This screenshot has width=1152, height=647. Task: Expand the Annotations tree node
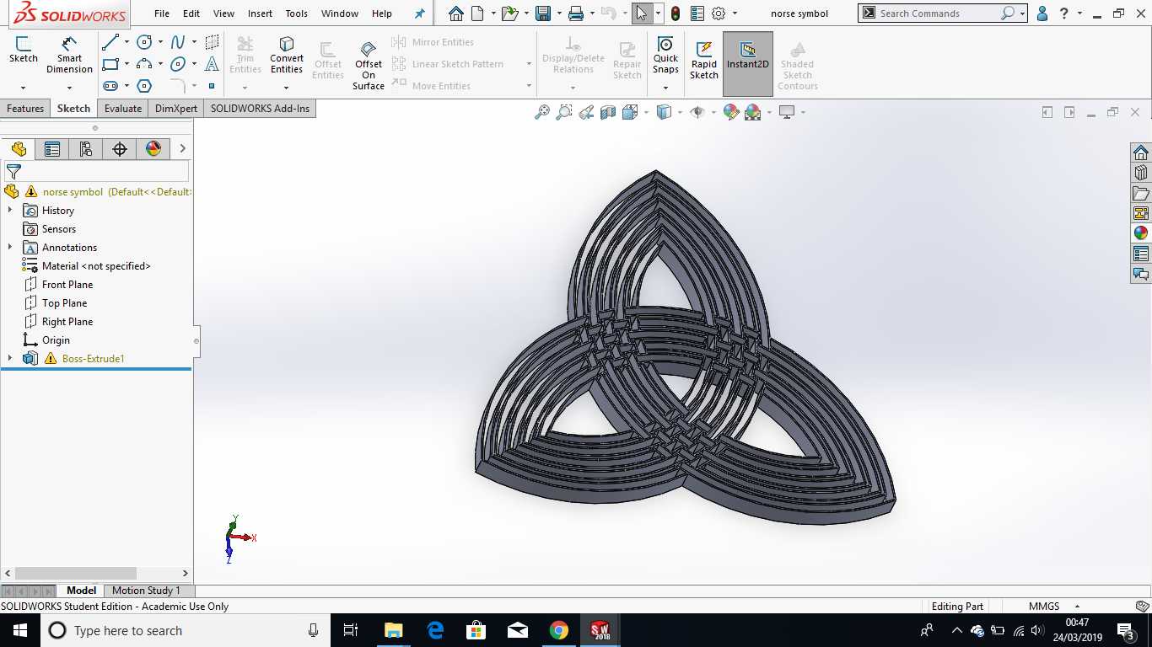pos(10,248)
